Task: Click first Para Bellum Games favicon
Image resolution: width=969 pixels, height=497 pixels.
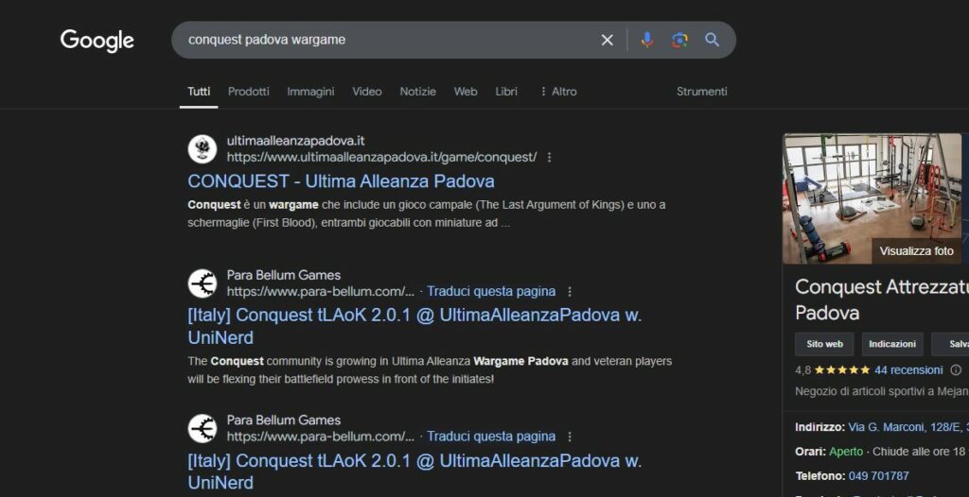Action: [x=203, y=283]
